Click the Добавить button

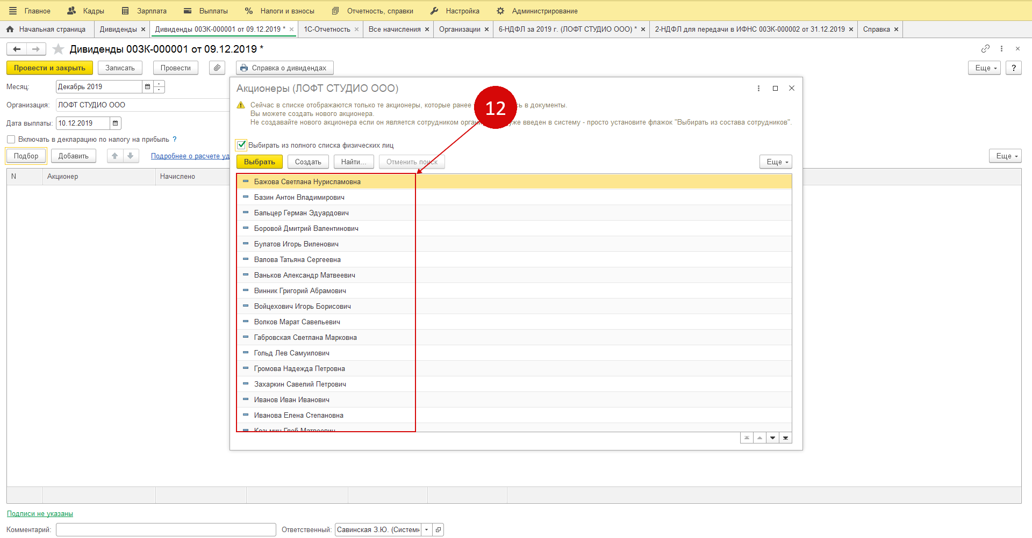(74, 156)
